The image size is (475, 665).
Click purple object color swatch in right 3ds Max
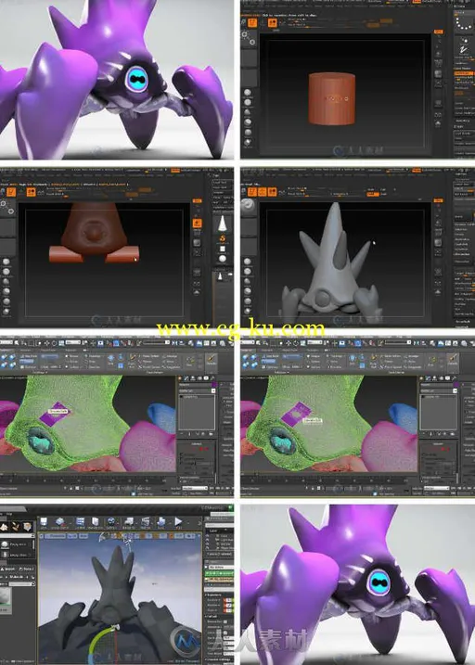click(x=456, y=384)
